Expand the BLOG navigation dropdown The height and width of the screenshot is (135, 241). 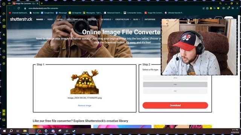[136, 19]
